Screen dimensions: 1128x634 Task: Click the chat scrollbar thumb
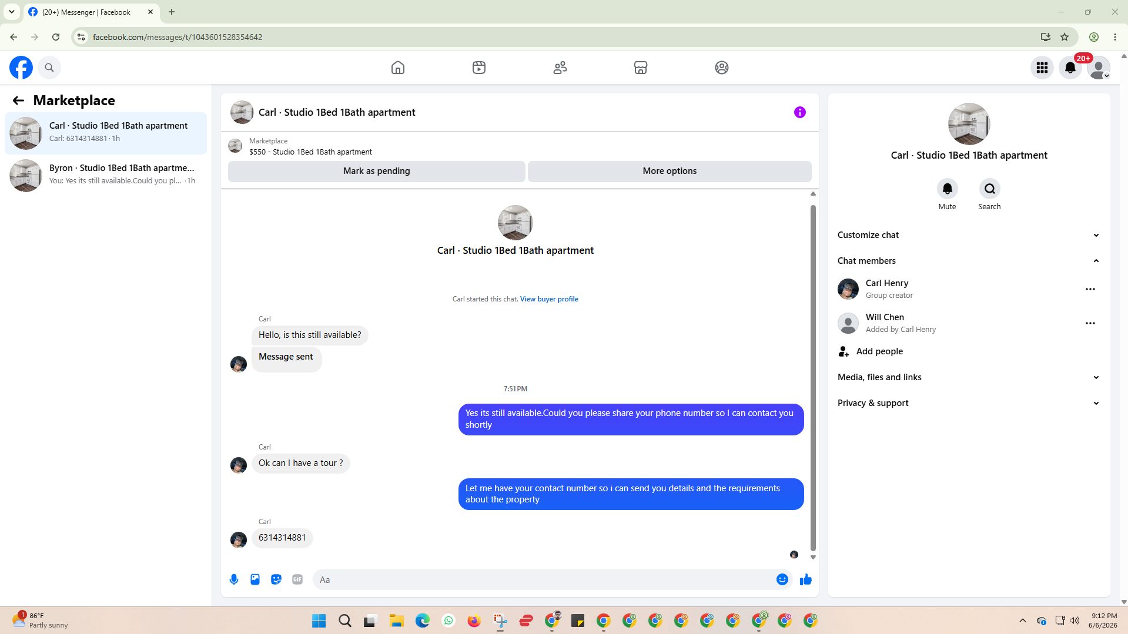coord(813,378)
